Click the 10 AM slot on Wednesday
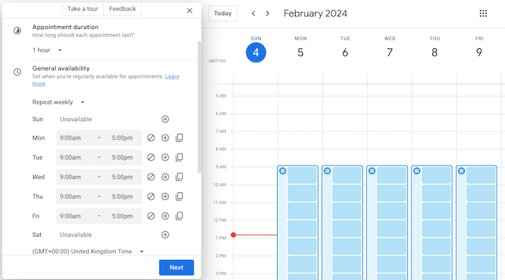Viewport: 505px width, 280px height. tap(391, 193)
